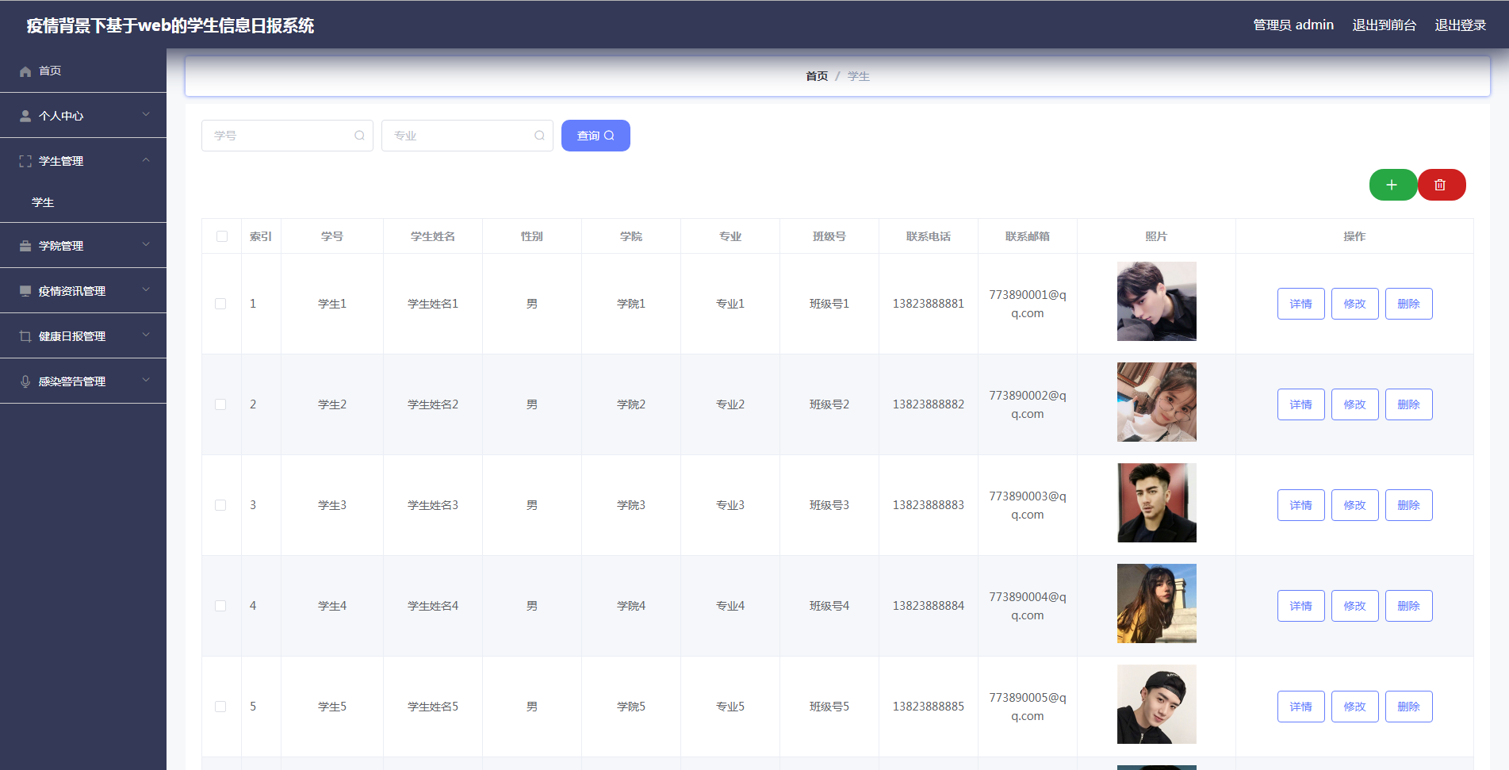
Task: Click 修改 for 学生2
Action: pos(1355,404)
